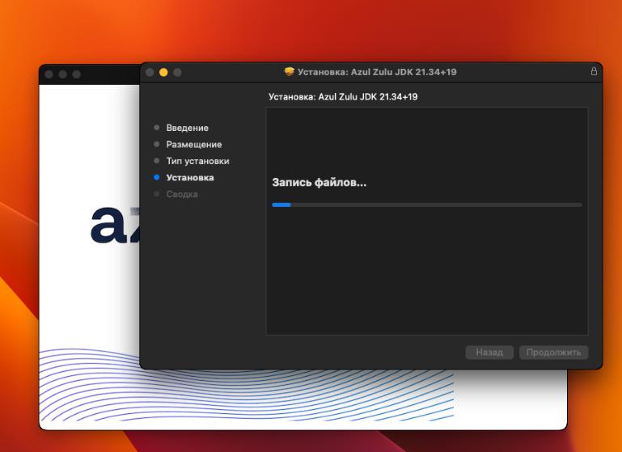The image size is (622, 452).
Task: Click the Запись файлов... status text
Action: (319, 183)
